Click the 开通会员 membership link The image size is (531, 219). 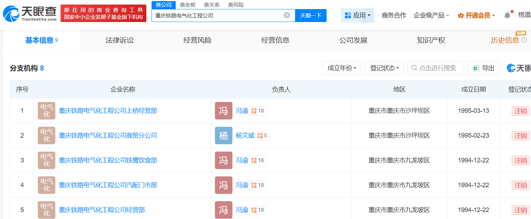pos(476,15)
